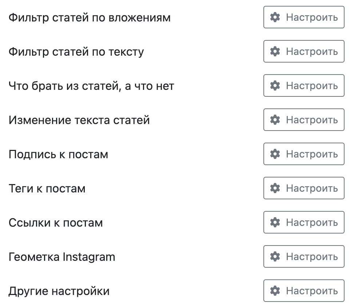Click the gear icon for Другие настройки
Image resolution: width=350 pixels, height=307 pixels.
coord(275,291)
